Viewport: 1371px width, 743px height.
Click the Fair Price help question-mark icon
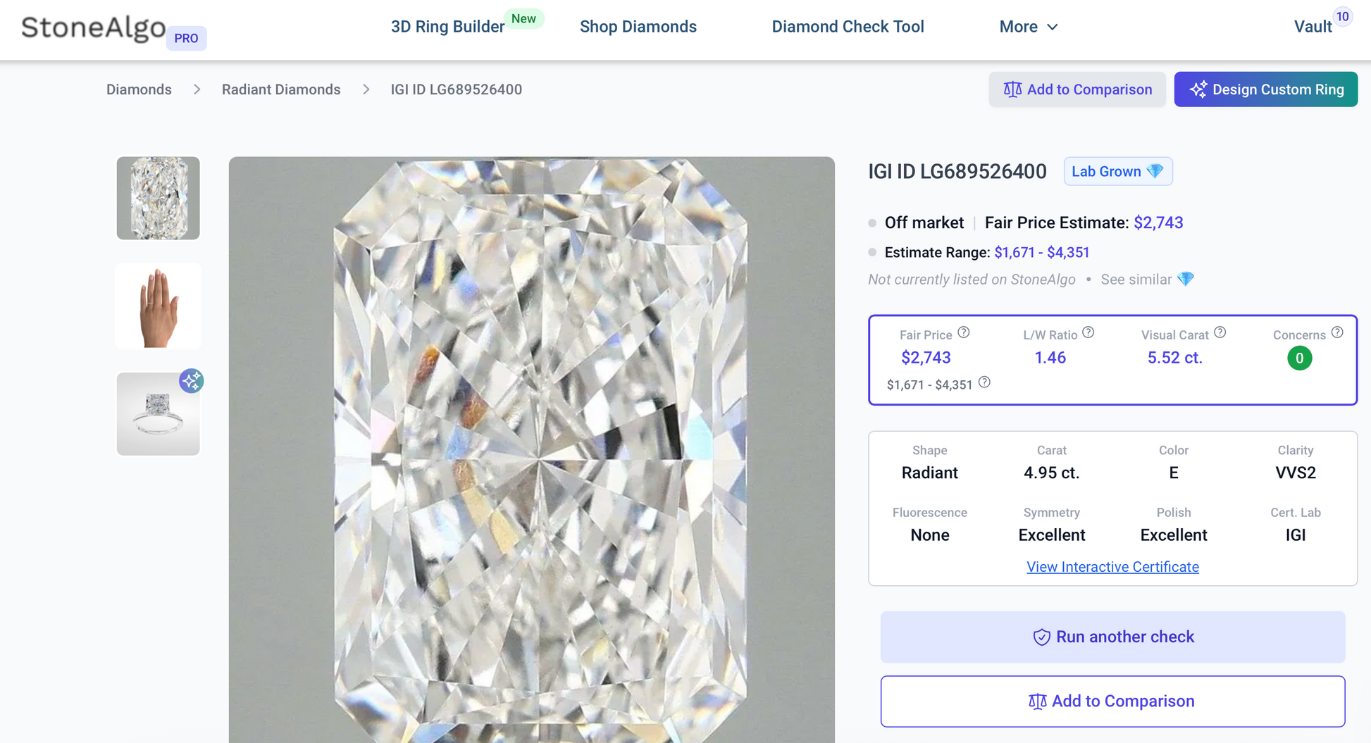point(964,333)
